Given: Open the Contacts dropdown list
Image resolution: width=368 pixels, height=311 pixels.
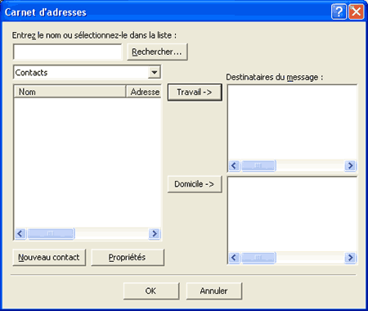Looking at the screenshot, I should (155, 72).
